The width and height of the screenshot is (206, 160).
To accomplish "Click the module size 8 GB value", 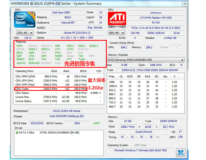I will (x=124, y=65).
